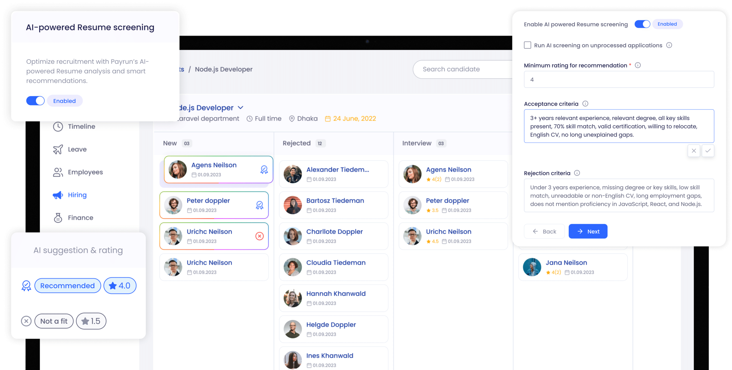Click the Back button
This screenshot has height=370, width=732.
544,231
